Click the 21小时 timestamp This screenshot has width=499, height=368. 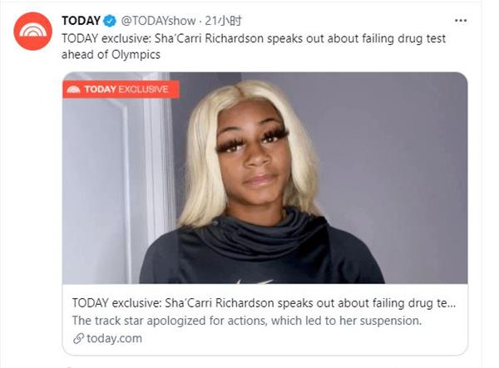[x=223, y=21]
